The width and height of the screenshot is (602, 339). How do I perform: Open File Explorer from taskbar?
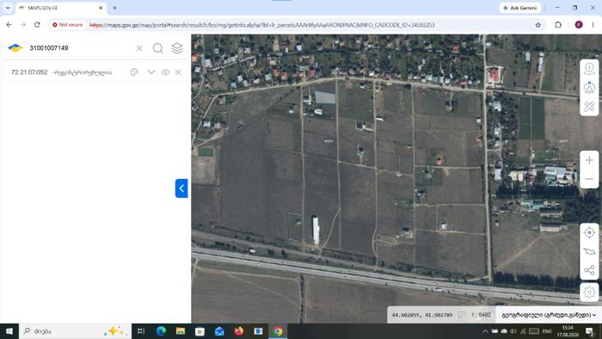181,331
